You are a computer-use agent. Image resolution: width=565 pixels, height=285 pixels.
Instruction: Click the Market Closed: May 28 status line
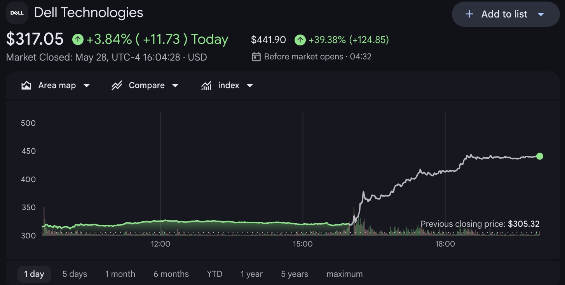click(106, 57)
